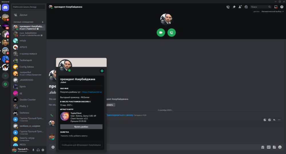Open DM with JAVARDOOO
Image resolution: width=286 pixels, height=154 pixels.
(28, 80)
